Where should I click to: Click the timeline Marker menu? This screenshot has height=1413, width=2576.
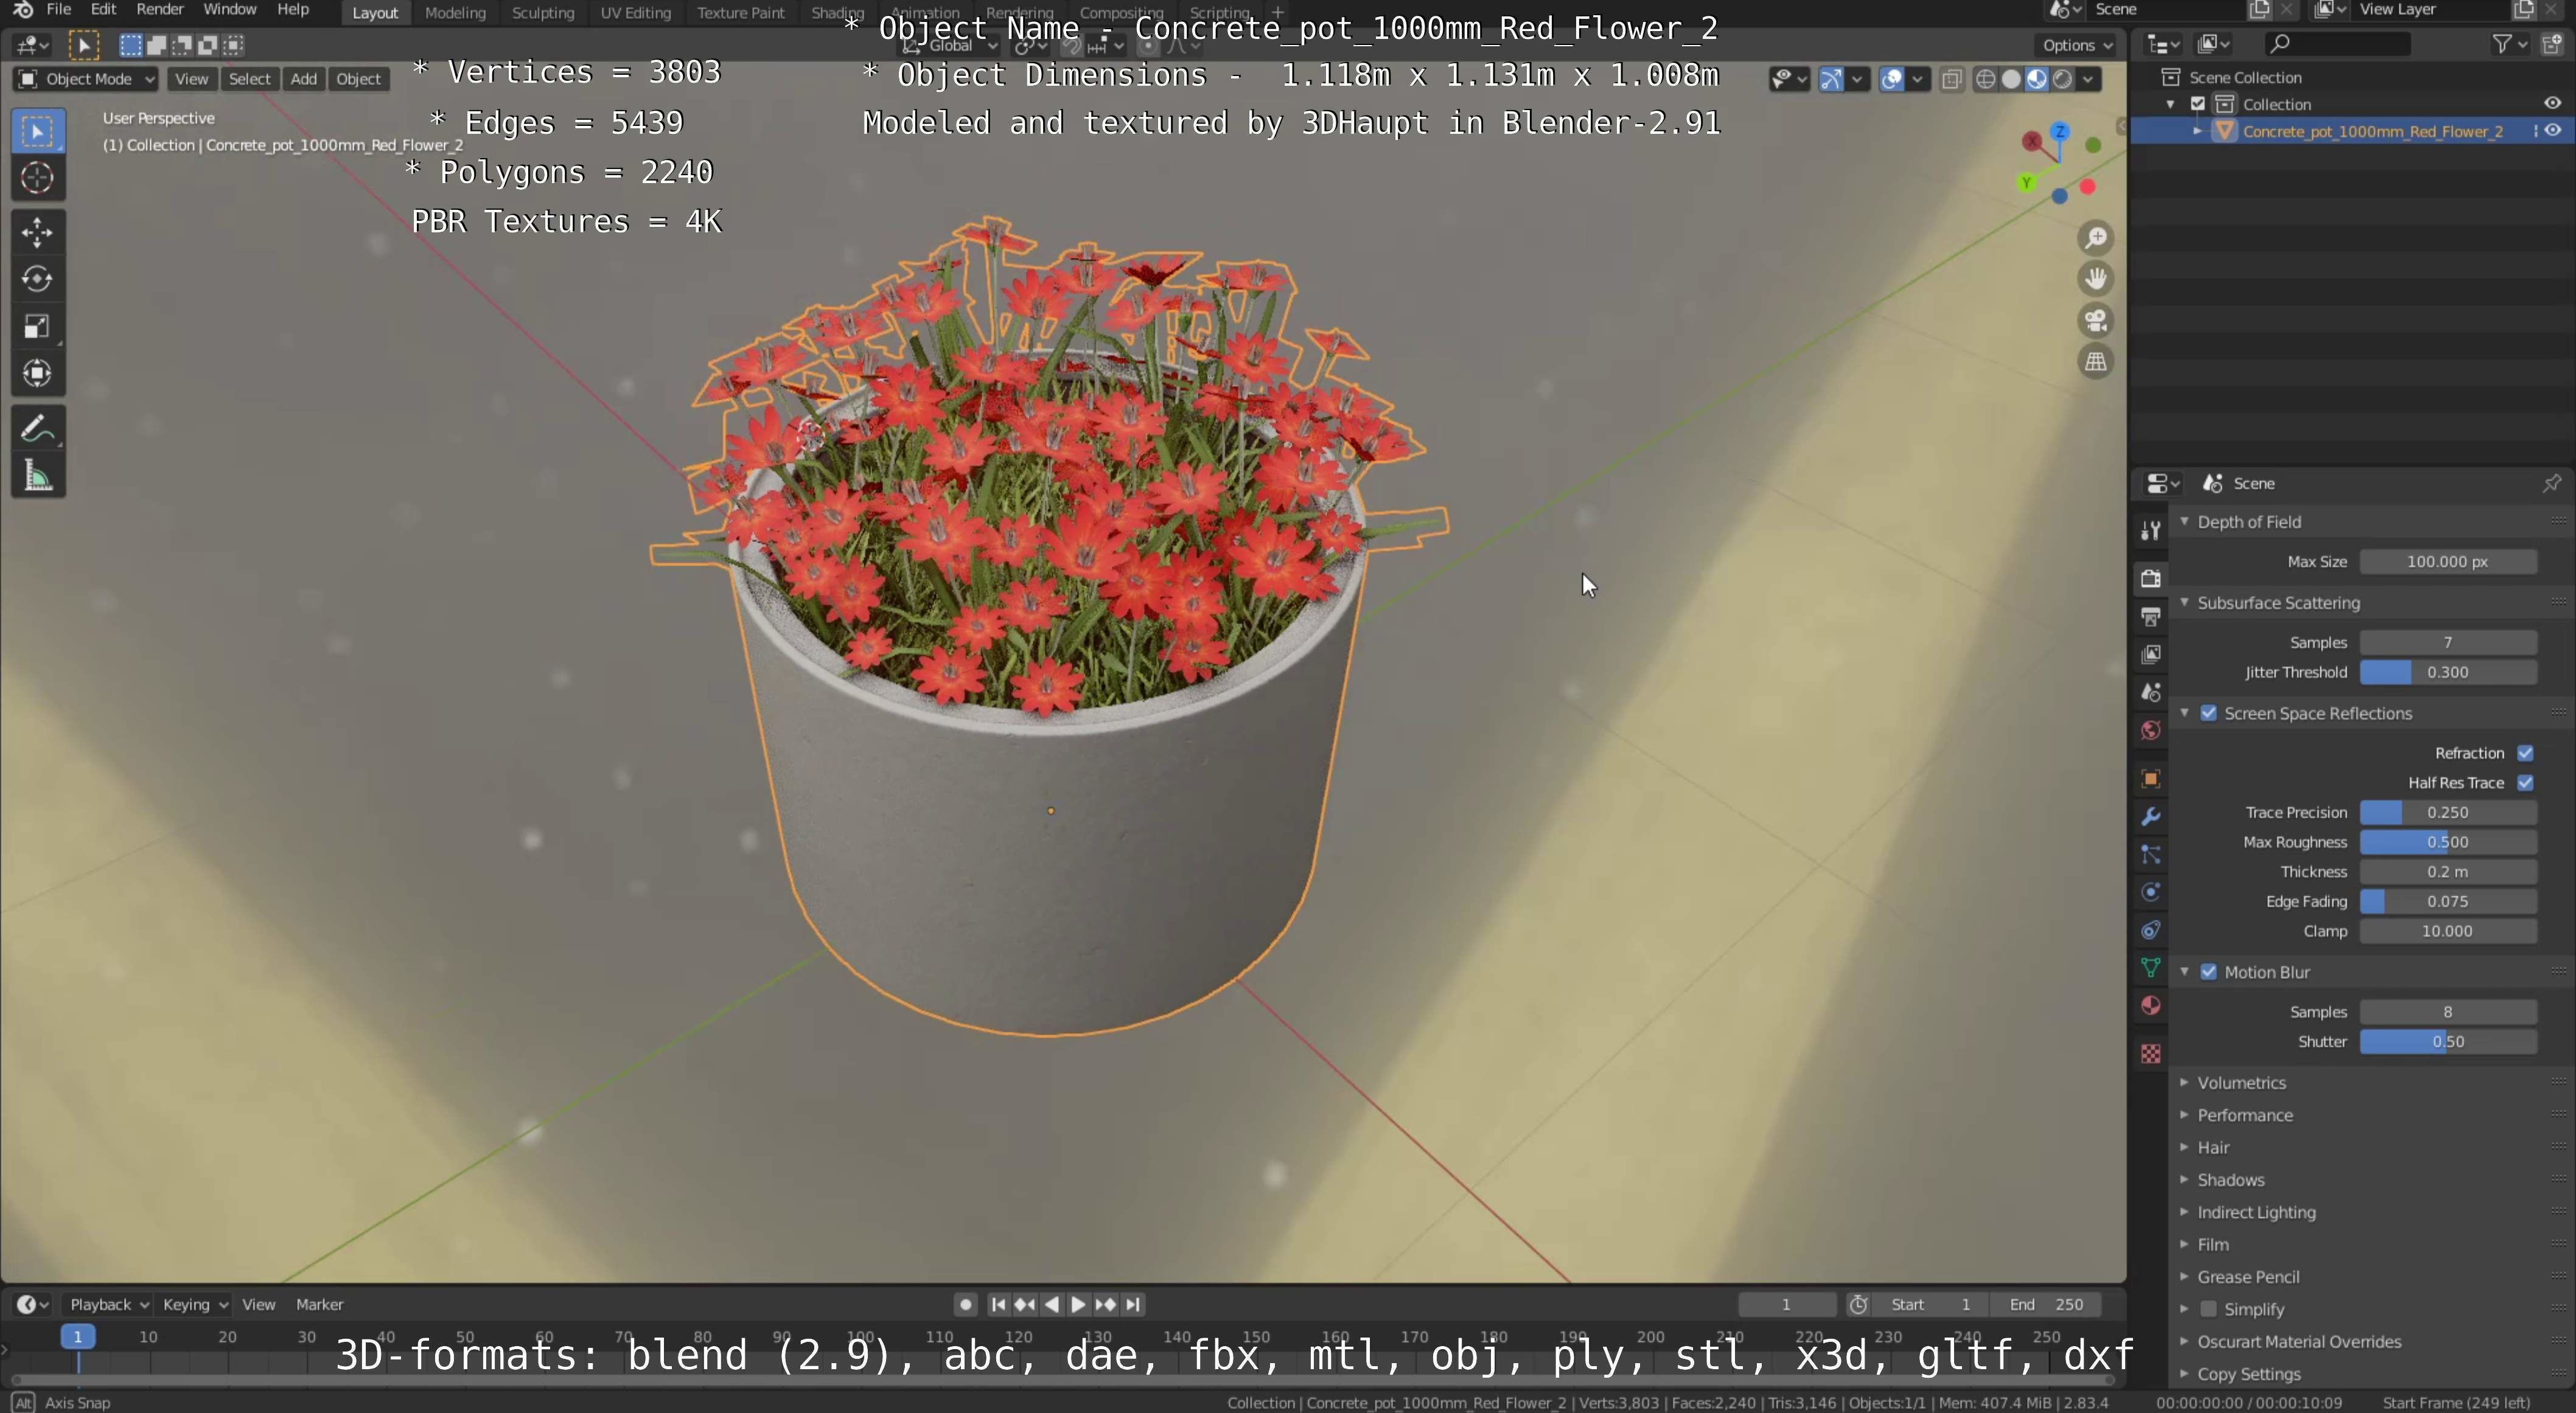coord(319,1304)
